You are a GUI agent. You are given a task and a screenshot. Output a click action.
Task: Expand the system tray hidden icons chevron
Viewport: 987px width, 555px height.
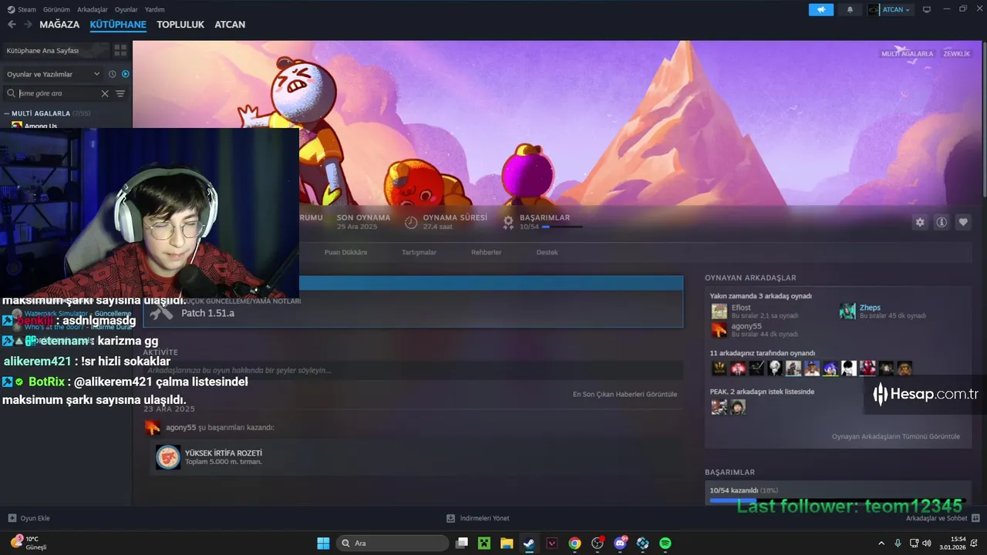tap(881, 543)
